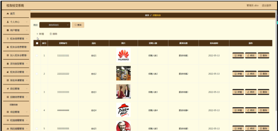Viewport: 278px width, 131px height.
Task: Click the grid icon beside 加入校友会管理
Action: (8, 55)
